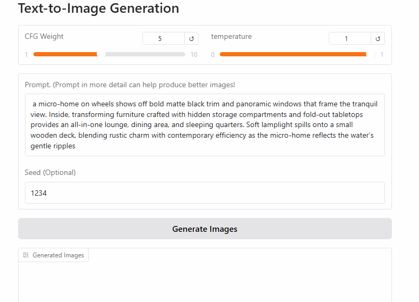The image size is (419, 302).
Task: Click the Generate Images button
Action: [205, 229]
